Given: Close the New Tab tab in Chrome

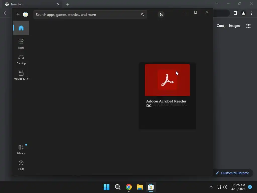Looking at the screenshot, I should click(58, 4).
